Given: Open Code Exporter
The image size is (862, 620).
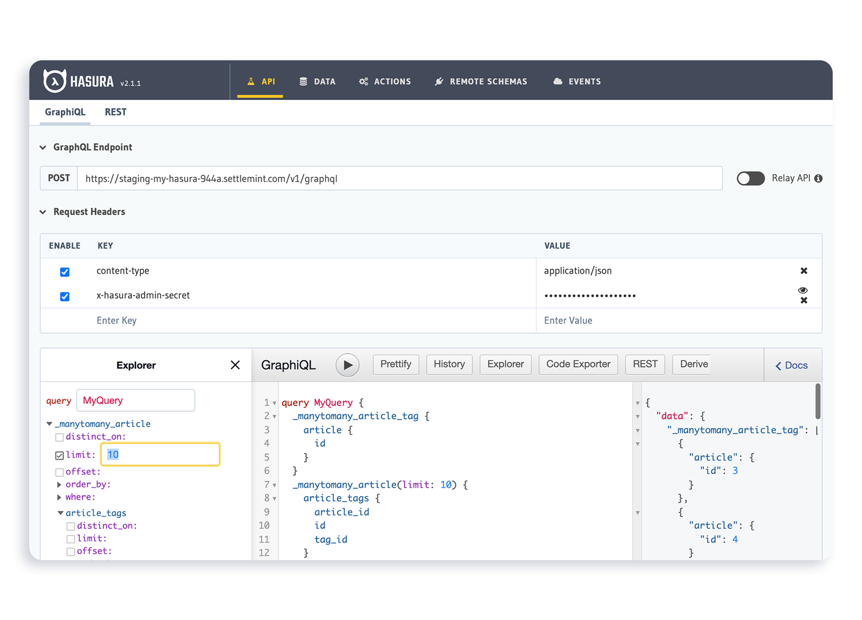Looking at the screenshot, I should point(578,364).
